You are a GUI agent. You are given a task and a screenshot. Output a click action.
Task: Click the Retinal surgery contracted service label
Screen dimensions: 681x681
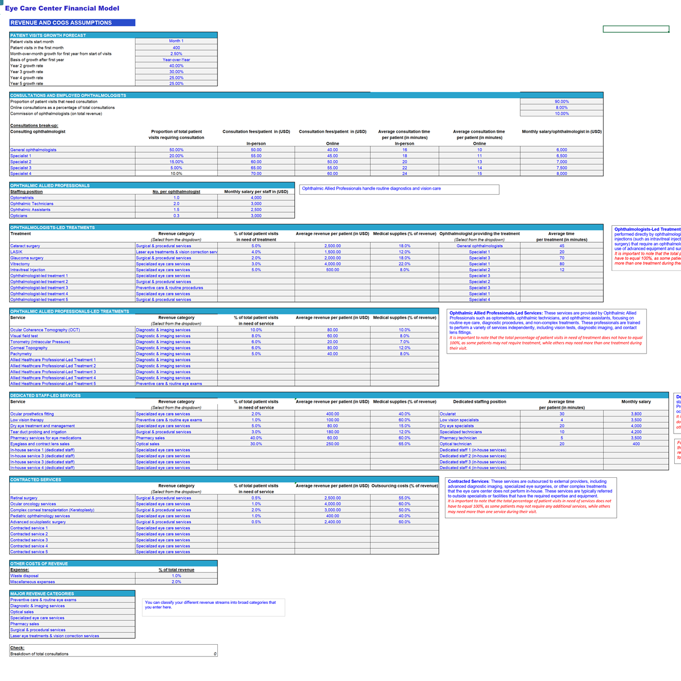click(24, 498)
